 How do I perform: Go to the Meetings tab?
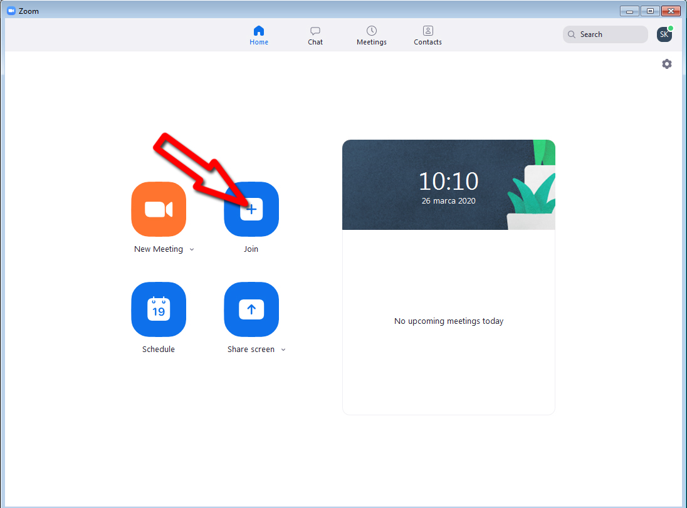(x=372, y=36)
